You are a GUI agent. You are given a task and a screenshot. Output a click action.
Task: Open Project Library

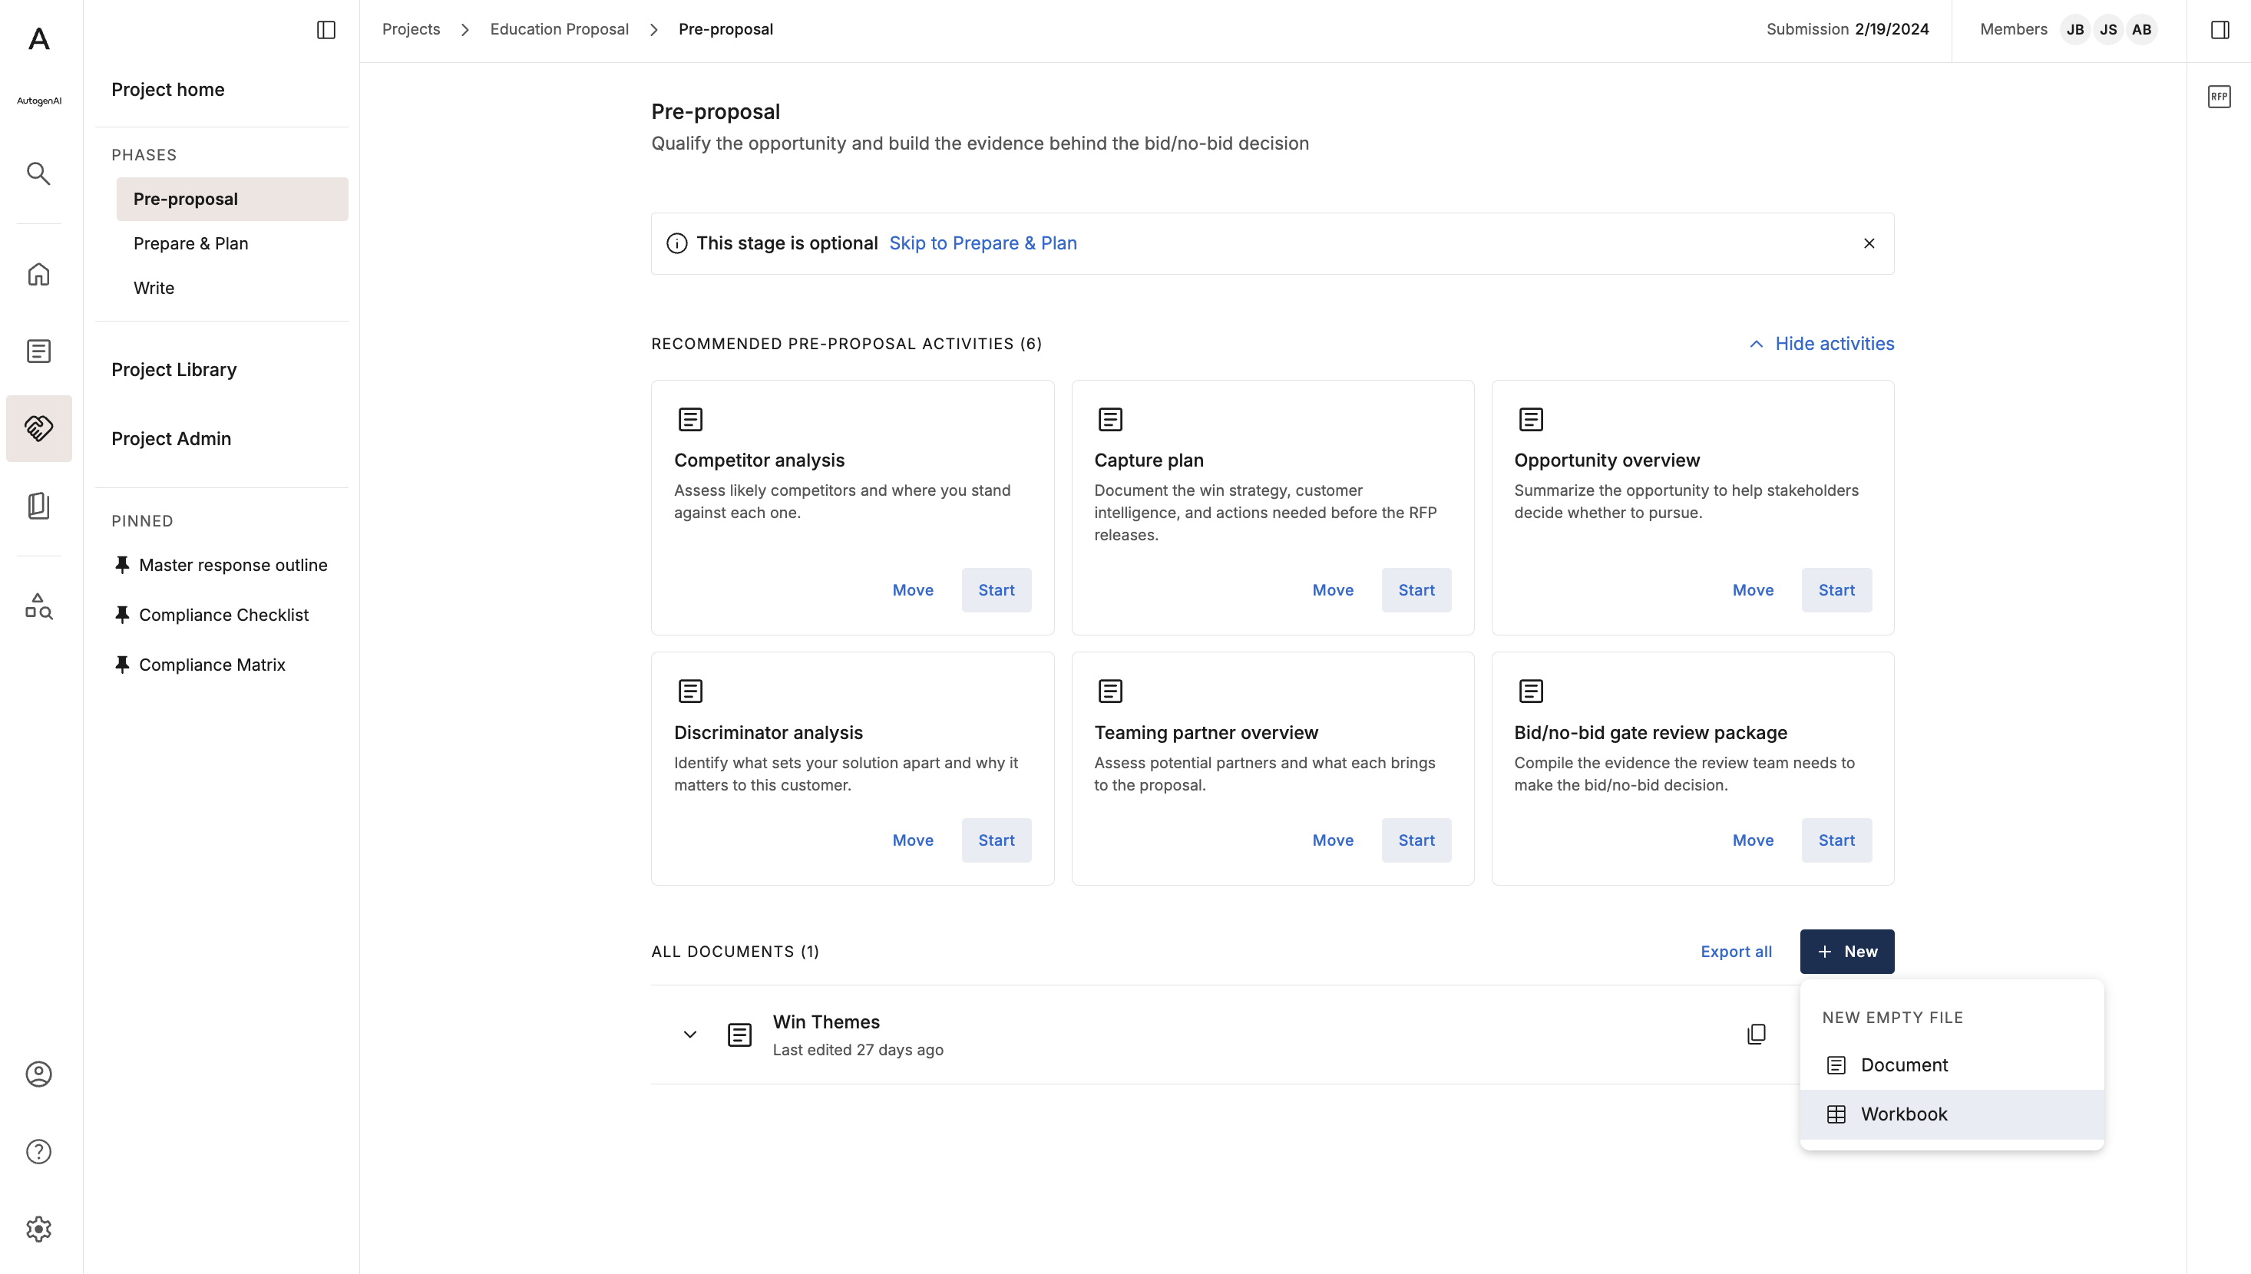click(174, 369)
